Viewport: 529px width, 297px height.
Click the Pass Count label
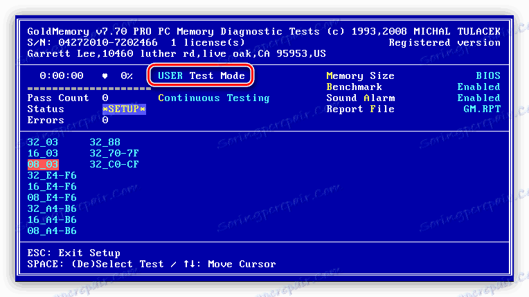tap(58, 98)
